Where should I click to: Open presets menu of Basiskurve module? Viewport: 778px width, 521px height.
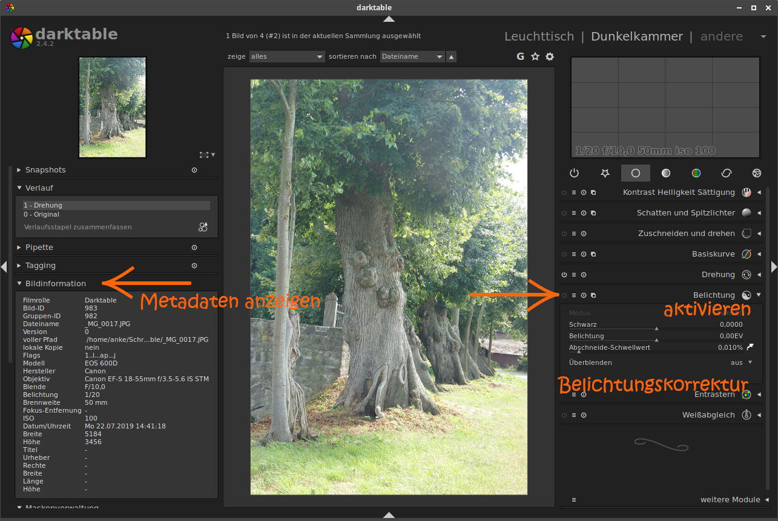(x=574, y=254)
